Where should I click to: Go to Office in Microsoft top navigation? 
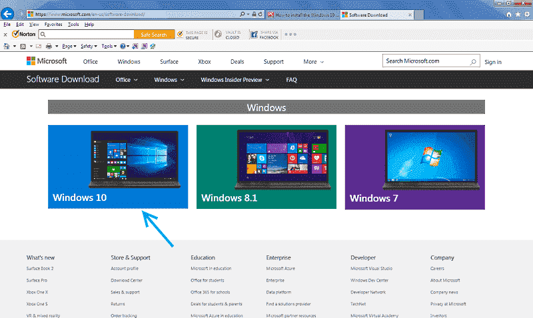coord(90,61)
